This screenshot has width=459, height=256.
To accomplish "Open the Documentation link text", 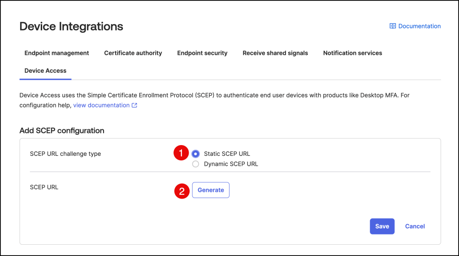I will coord(419,26).
